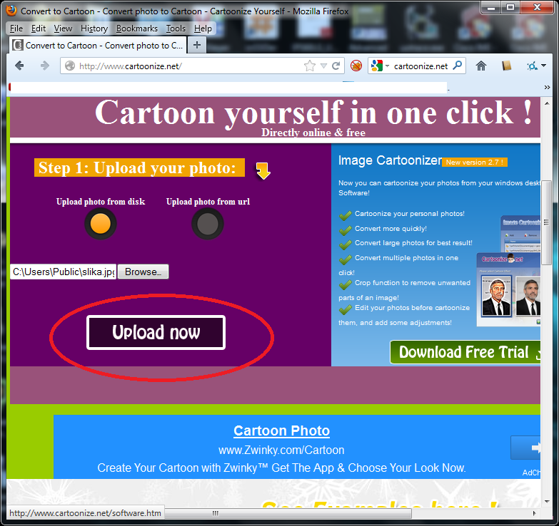This screenshot has width=559, height=526.
Task: Click the browser back arrow button
Action: (x=19, y=66)
